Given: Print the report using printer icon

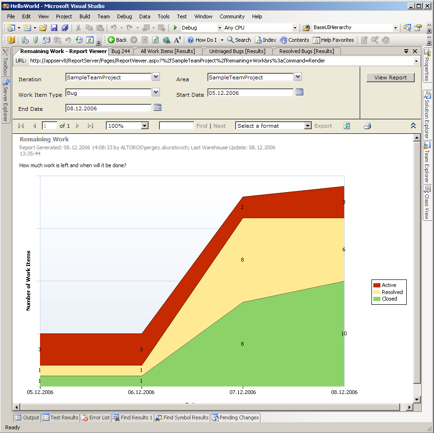Looking at the screenshot, I should click(x=367, y=126).
